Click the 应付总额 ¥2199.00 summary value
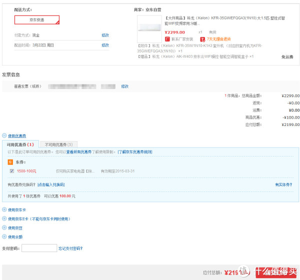This screenshot has height=280, width=300. pos(290,124)
